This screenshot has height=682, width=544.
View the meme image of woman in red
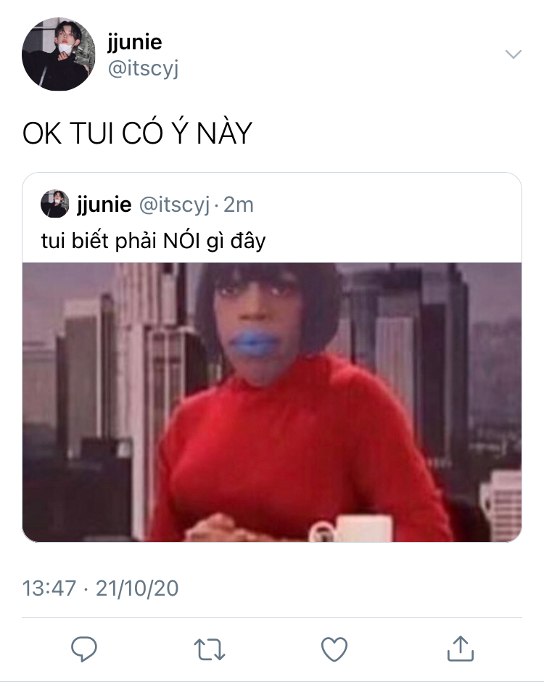click(272, 402)
